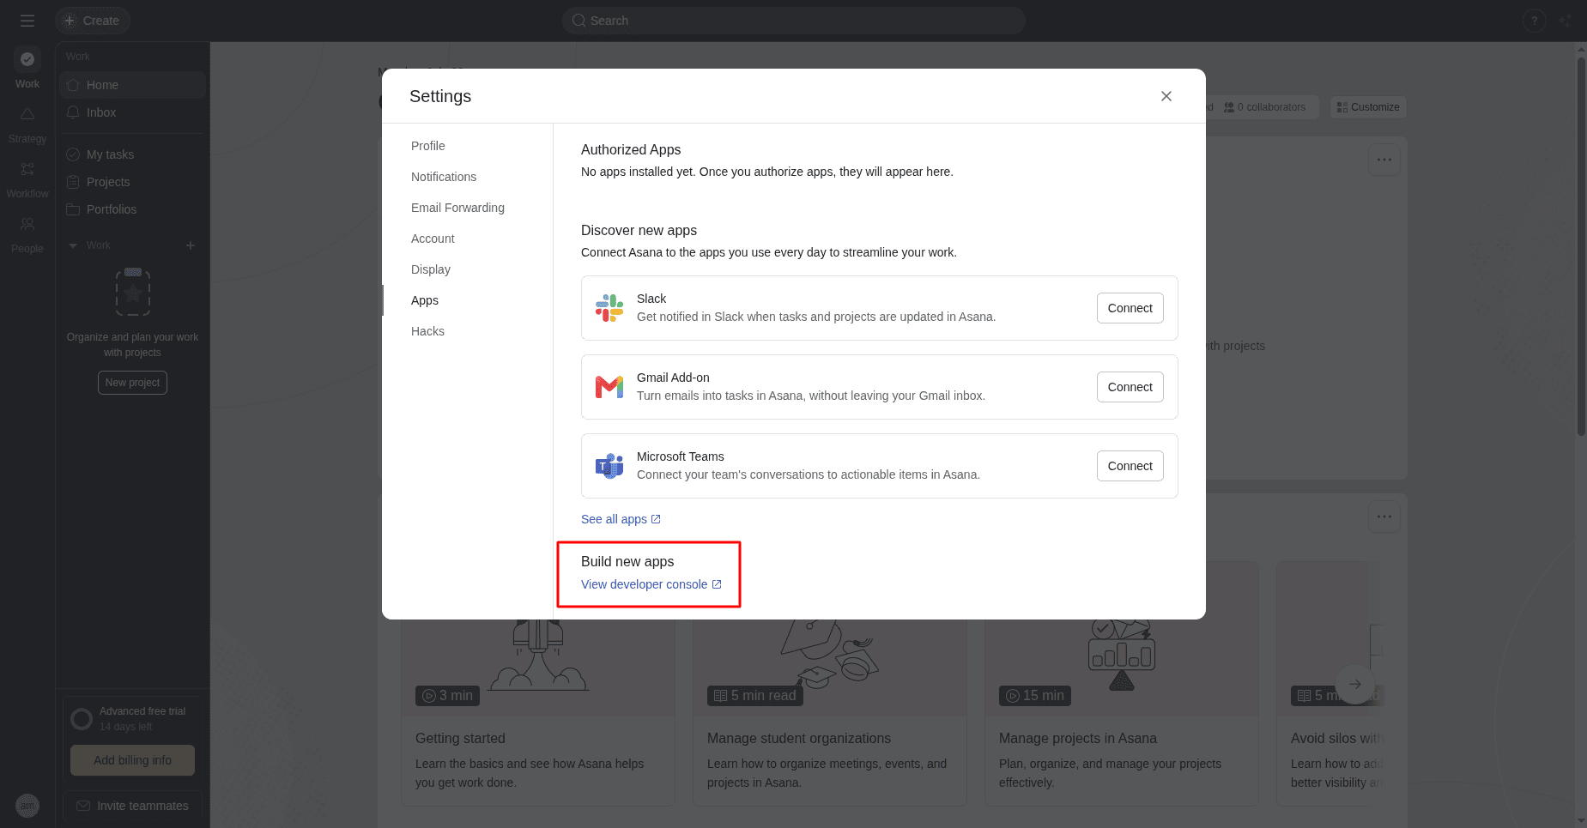Screen dimensions: 1587x828
Task: Open upper widget three-dots menu
Action: (x=1384, y=160)
